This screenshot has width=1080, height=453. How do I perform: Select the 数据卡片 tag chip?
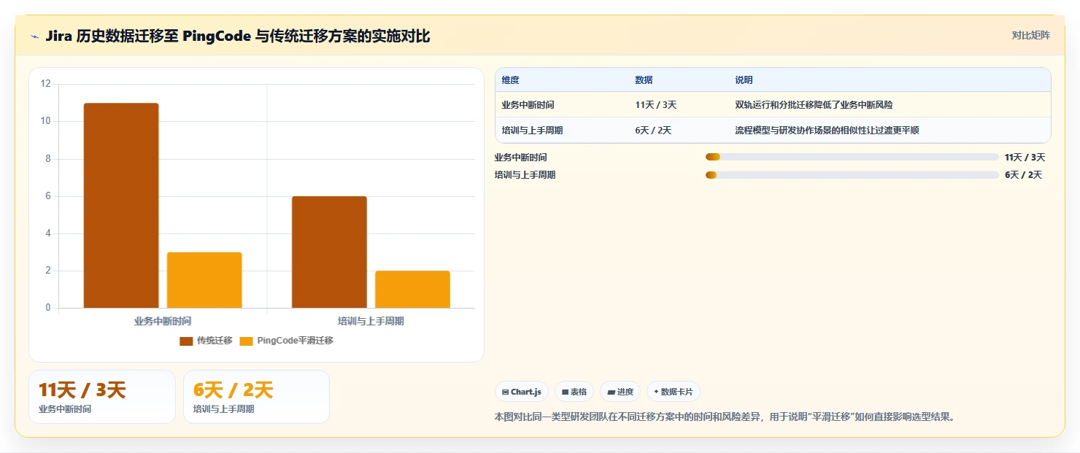coord(674,392)
